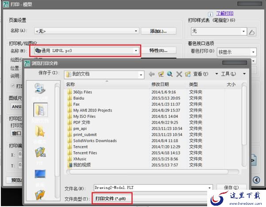Screen dimensions: 266x207
Task: Click the 特性(R) printer properties button
Action: (x=158, y=51)
